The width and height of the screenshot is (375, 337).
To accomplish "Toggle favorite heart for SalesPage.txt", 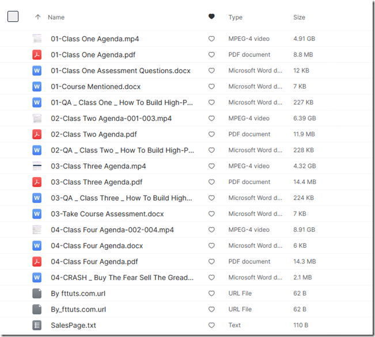I will tap(211, 325).
